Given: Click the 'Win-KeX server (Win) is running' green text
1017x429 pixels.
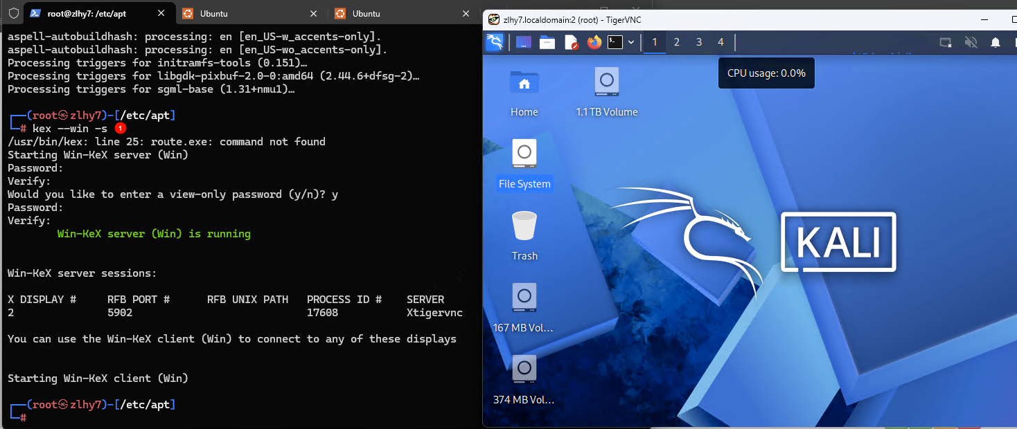Looking at the screenshot, I should [154, 234].
